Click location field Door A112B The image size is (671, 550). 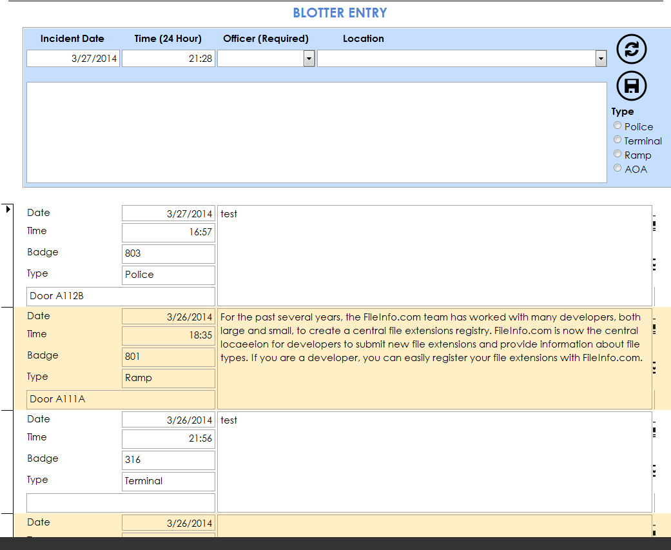[121, 297]
